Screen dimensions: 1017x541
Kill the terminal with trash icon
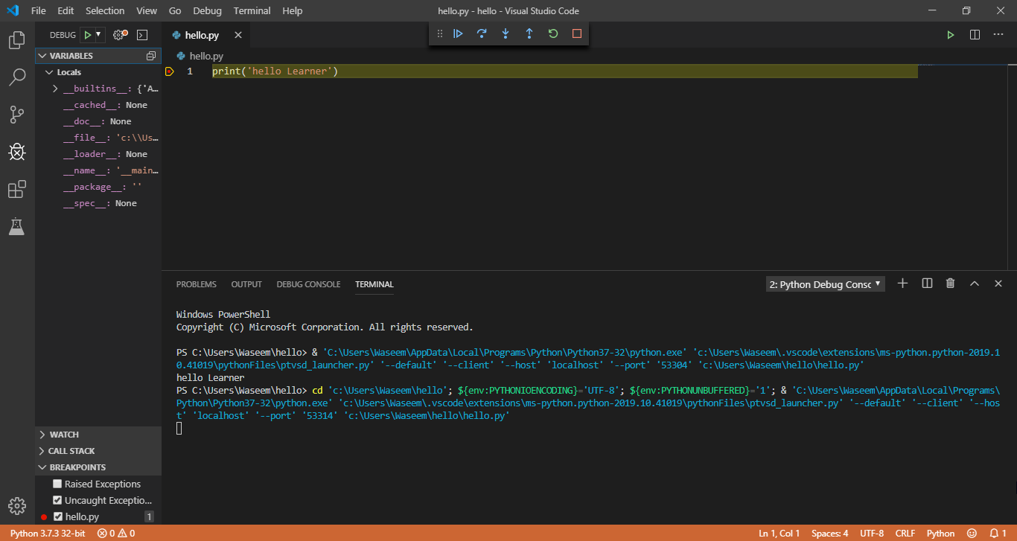pyautogui.click(x=950, y=284)
